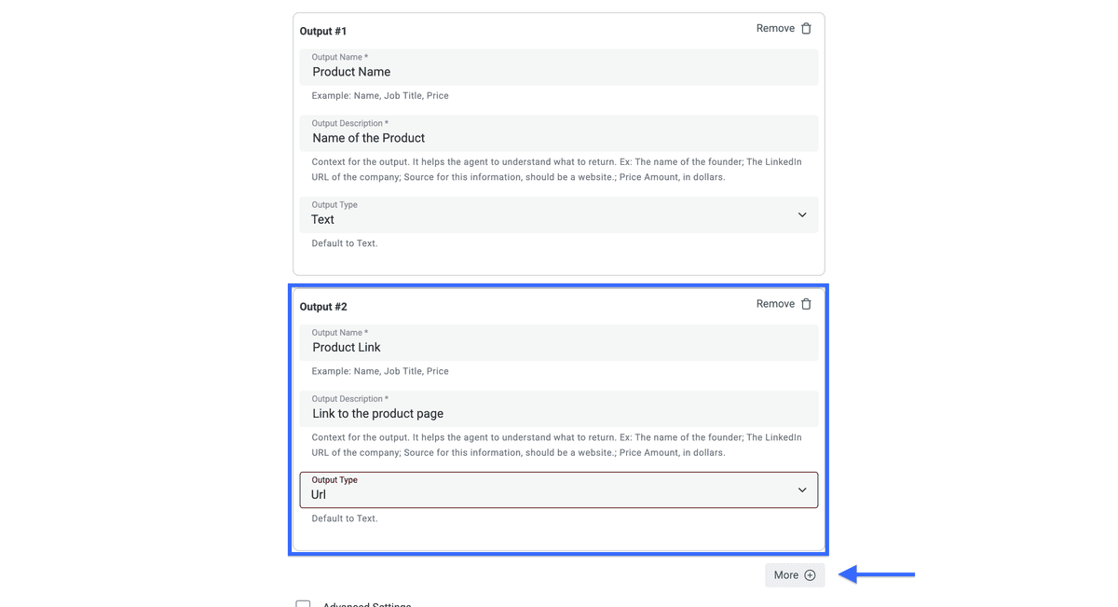Click the trash icon for Output #2
The height and width of the screenshot is (607, 1118).
806,304
